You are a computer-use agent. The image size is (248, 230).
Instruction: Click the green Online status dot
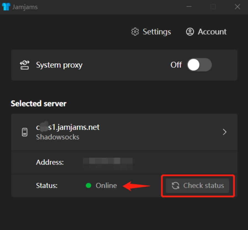click(88, 185)
